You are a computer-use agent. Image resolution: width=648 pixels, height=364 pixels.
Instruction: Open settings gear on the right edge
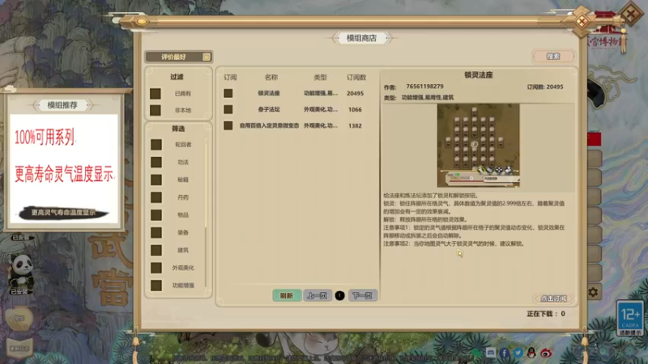pos(593,292)
